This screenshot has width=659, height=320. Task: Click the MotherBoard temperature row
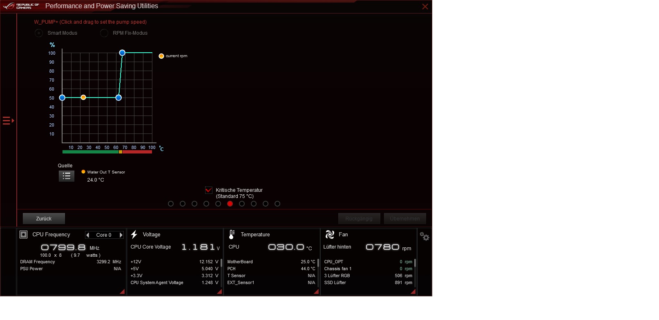[x=271, y=262]
